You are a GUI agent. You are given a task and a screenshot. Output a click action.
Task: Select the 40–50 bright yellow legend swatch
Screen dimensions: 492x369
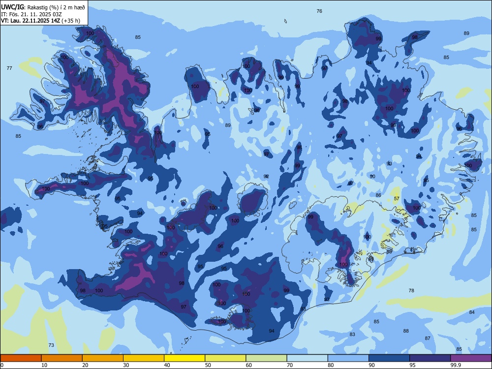pyautogui.click(x=184, y=358)
